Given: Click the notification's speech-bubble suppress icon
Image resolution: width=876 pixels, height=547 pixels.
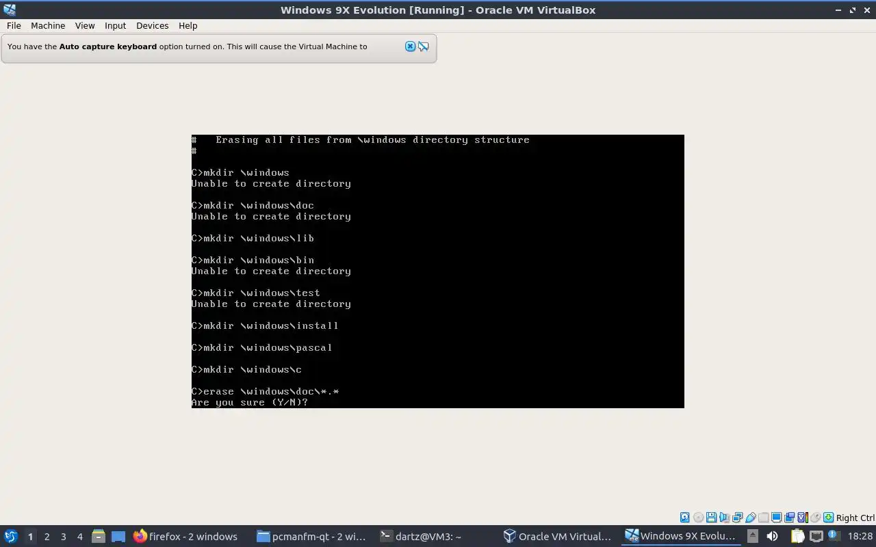Looking at the screenshot, I should (x=424, y=46).
